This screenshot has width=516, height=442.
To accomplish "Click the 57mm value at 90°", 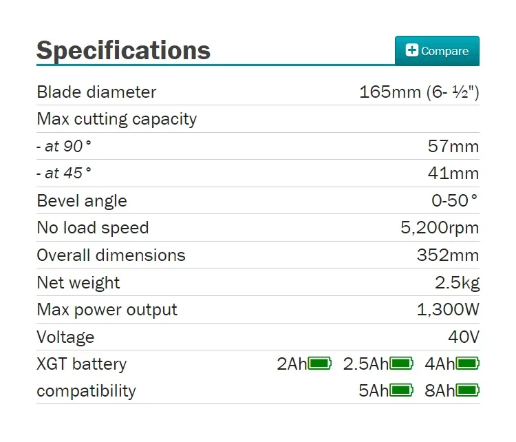I will tap(453, 146).
